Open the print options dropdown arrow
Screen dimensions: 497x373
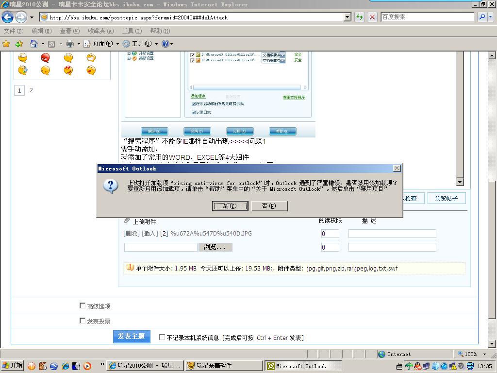[79, 44]
